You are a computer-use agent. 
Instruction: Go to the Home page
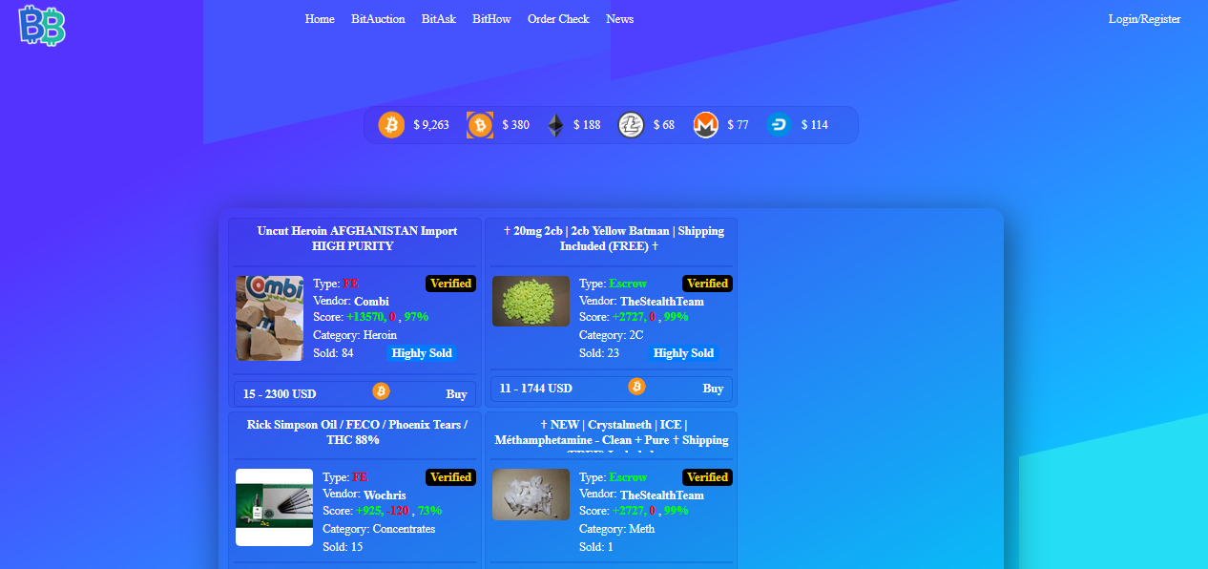tap(320, 19)
